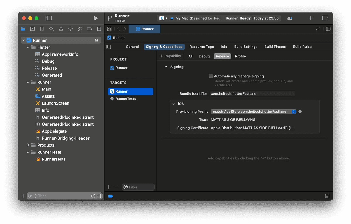The width and height of the screenshot is (351, 224).
Task: Open the Debug navigator
Action: [x=80, y=29]
